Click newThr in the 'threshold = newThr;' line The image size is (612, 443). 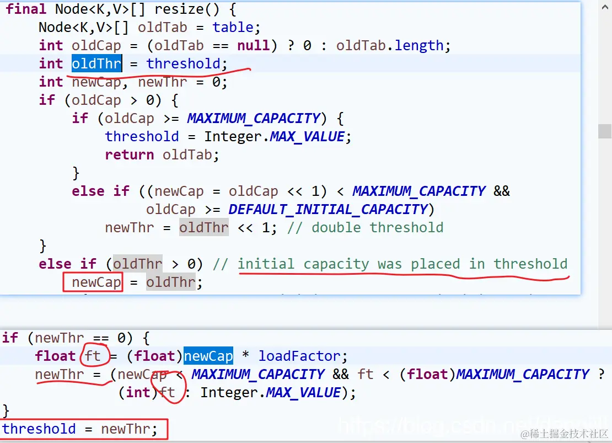pyautogui.click(x=126, y=429)
